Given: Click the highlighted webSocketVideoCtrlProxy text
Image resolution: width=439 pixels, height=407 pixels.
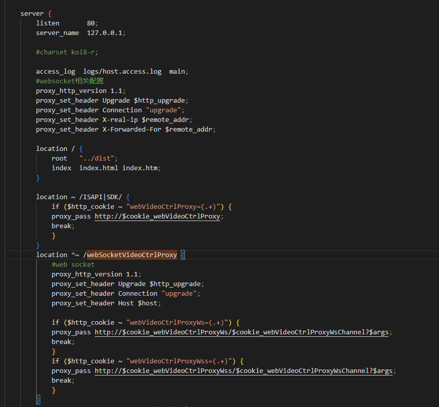Looking at the screenshot, I should click(x=132, y=255).
